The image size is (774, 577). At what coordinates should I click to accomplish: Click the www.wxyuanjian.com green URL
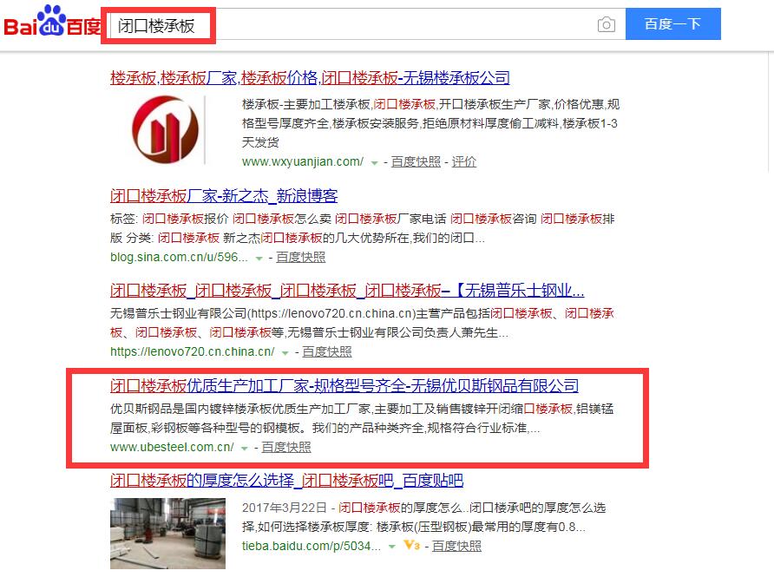pos(303,162)
